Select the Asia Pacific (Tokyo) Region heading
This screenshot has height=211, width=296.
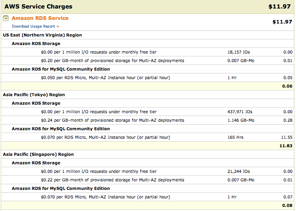point(34,95)
